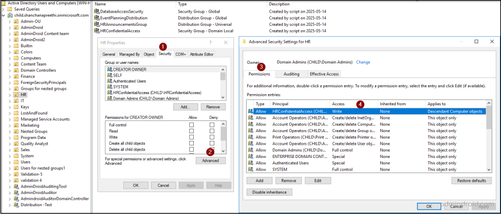The height and width of the screenshot is (214, 501).
Task: Click the Advanced button in HR Properties
Action: tap(210, 160)
